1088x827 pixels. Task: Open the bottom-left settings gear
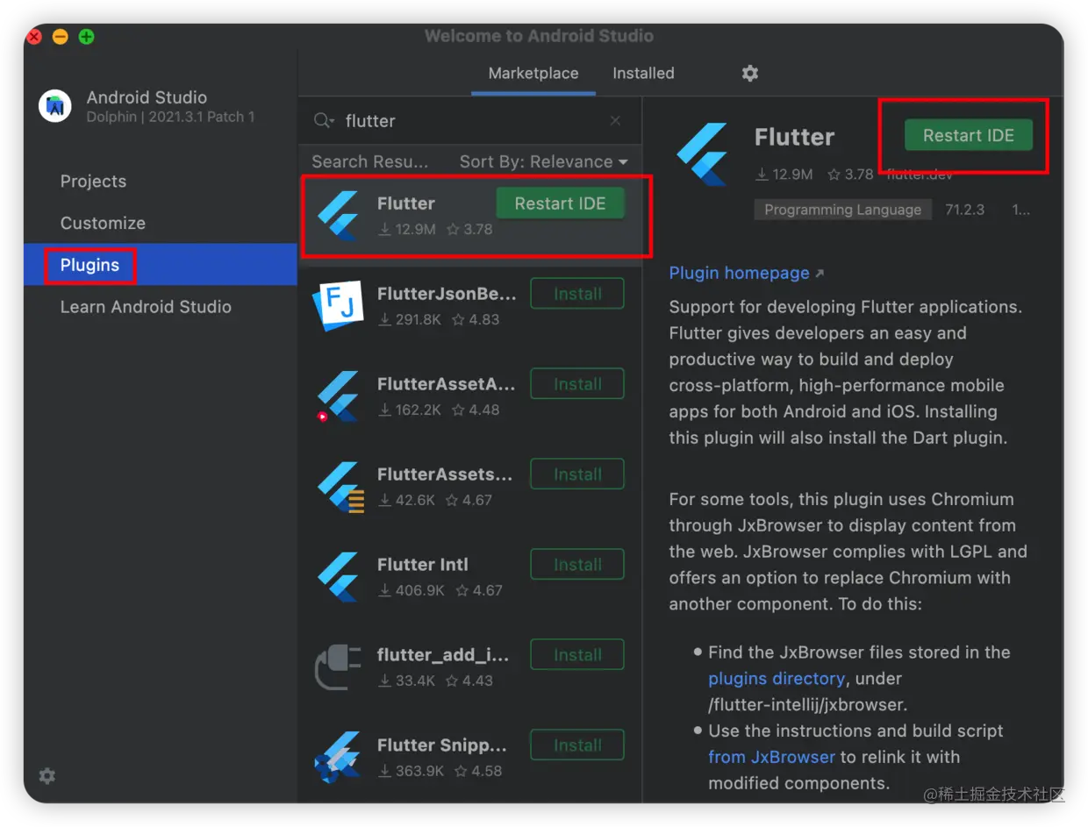[47, 776]
